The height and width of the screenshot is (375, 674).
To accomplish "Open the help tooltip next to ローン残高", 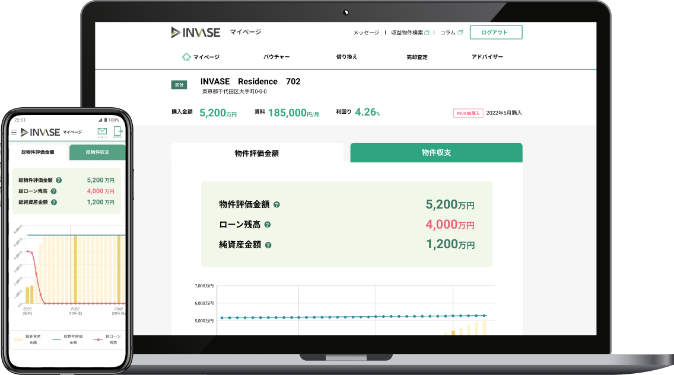I will tap(267, 224).
